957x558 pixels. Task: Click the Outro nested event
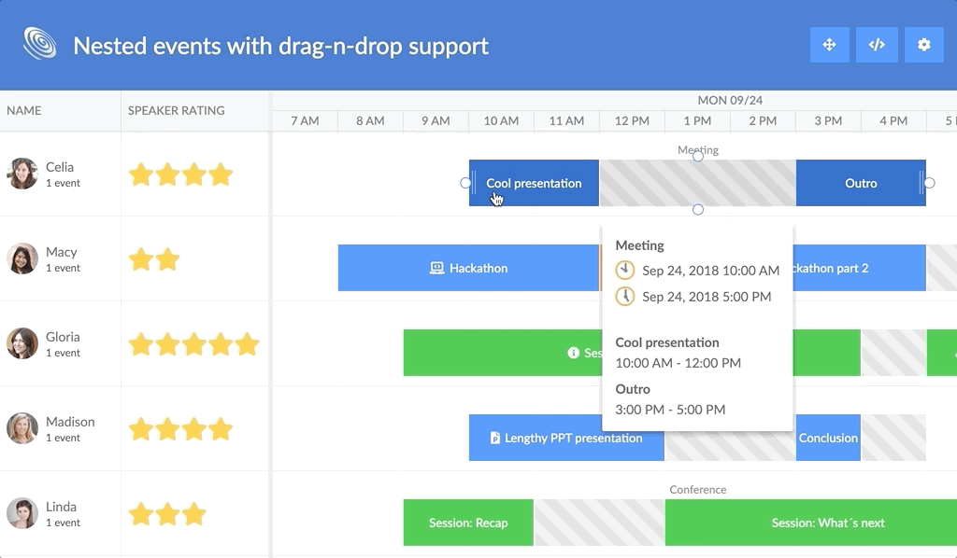861,183
